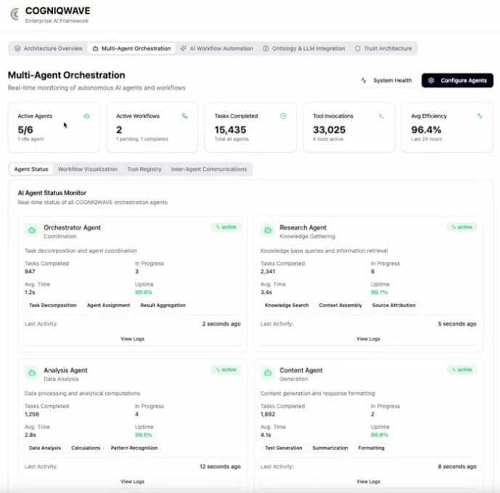Click Content Agent active status badge
This screenshot has width=500, height=493.
coord(462,370)
